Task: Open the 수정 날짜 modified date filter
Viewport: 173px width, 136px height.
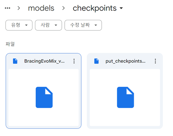Action: coord(83,25)
